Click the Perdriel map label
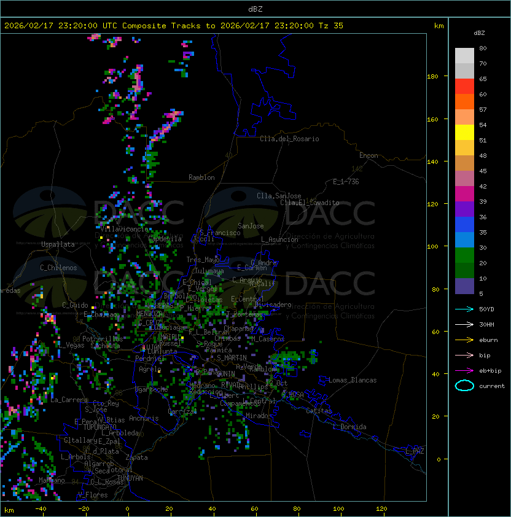 click(150, 359)
